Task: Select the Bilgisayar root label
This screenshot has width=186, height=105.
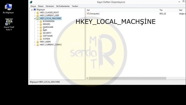Action: pos(41,10)
